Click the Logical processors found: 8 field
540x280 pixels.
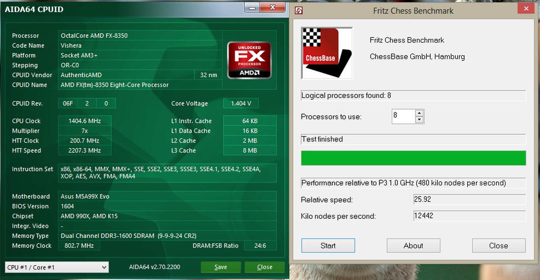coord(413,95)
